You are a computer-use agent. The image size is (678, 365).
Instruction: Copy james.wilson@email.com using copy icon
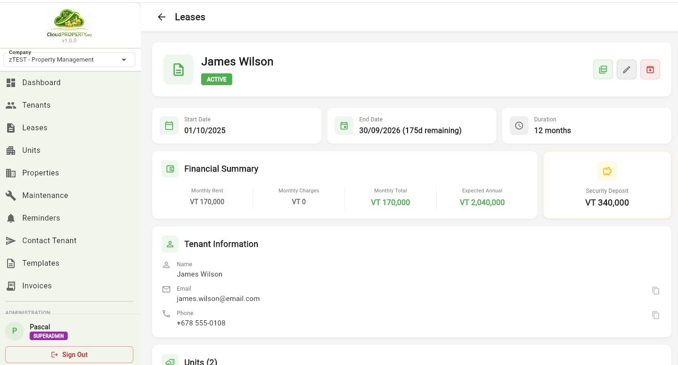pos(656,291)
